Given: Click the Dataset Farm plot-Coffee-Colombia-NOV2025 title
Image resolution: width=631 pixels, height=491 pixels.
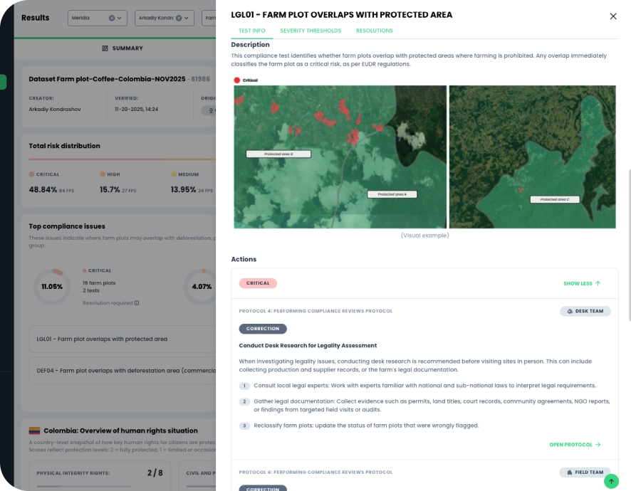Looking at the screenshot, I should pos(107,79).
